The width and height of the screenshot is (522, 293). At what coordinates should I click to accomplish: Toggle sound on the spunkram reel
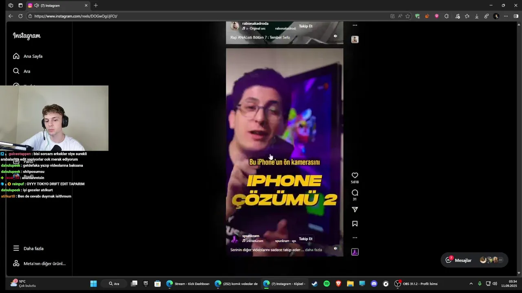pyautogui.click(x=335, y=248)
